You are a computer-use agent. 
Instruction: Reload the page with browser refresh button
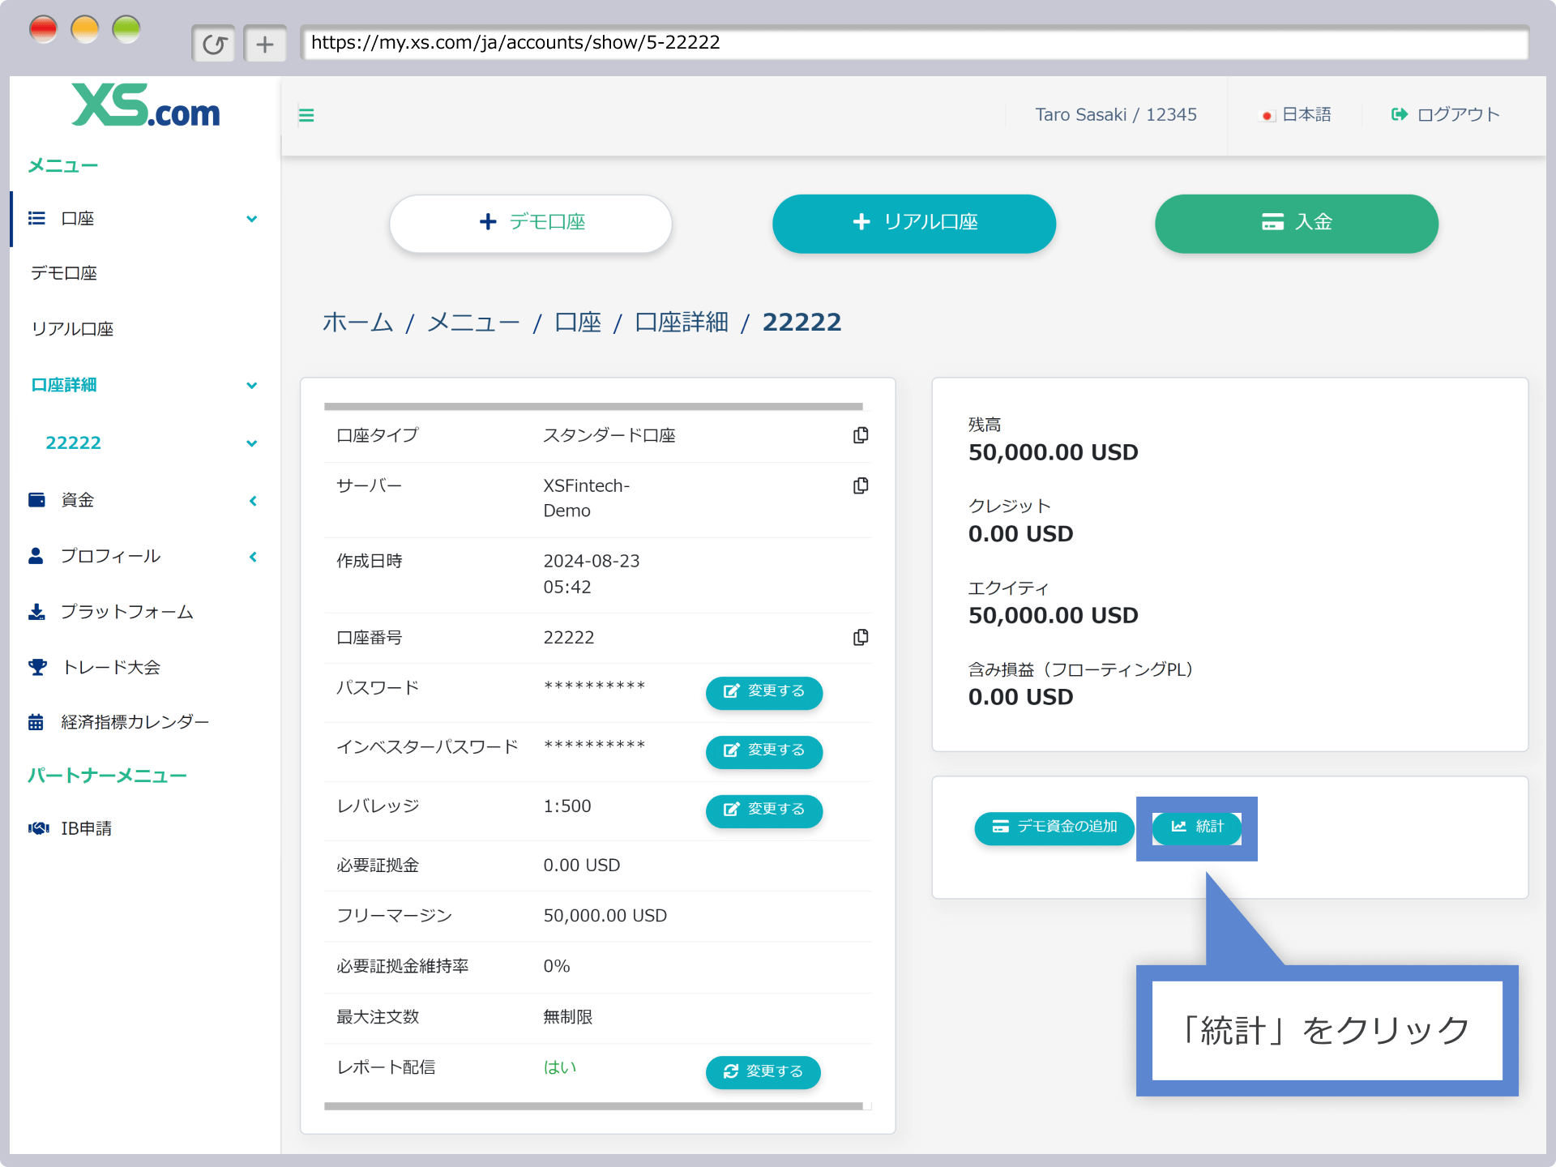[214, 44]
